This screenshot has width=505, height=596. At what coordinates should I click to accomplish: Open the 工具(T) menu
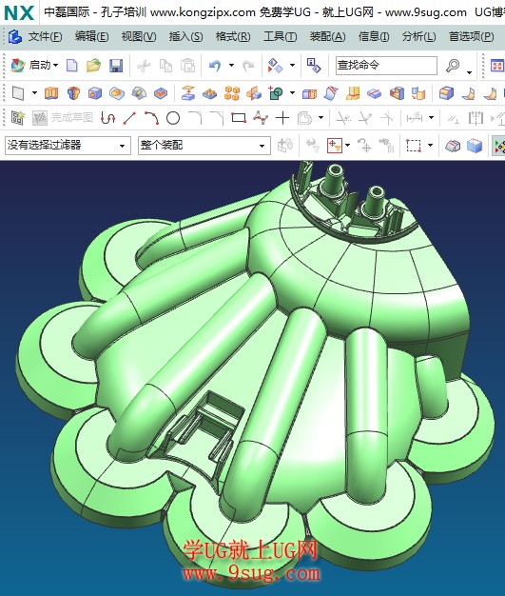(x=280, y=36)
